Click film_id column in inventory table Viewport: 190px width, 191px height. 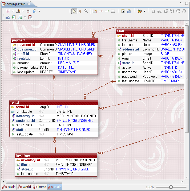[x=56, y=165]
